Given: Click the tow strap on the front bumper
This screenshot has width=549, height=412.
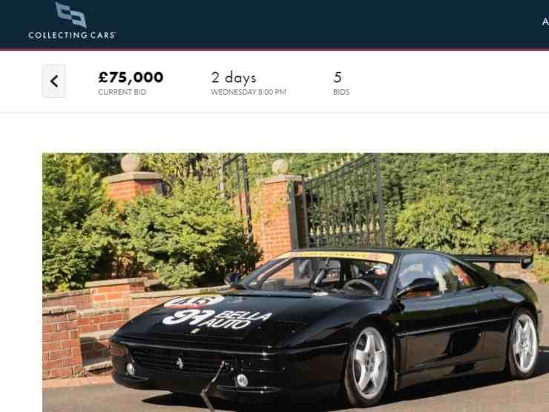Looking at the screenshot, I should [213, 385].
